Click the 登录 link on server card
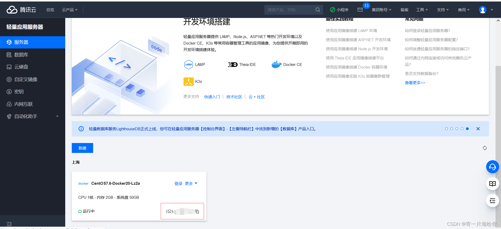This screenshot has width=501, height=229. 178,183
